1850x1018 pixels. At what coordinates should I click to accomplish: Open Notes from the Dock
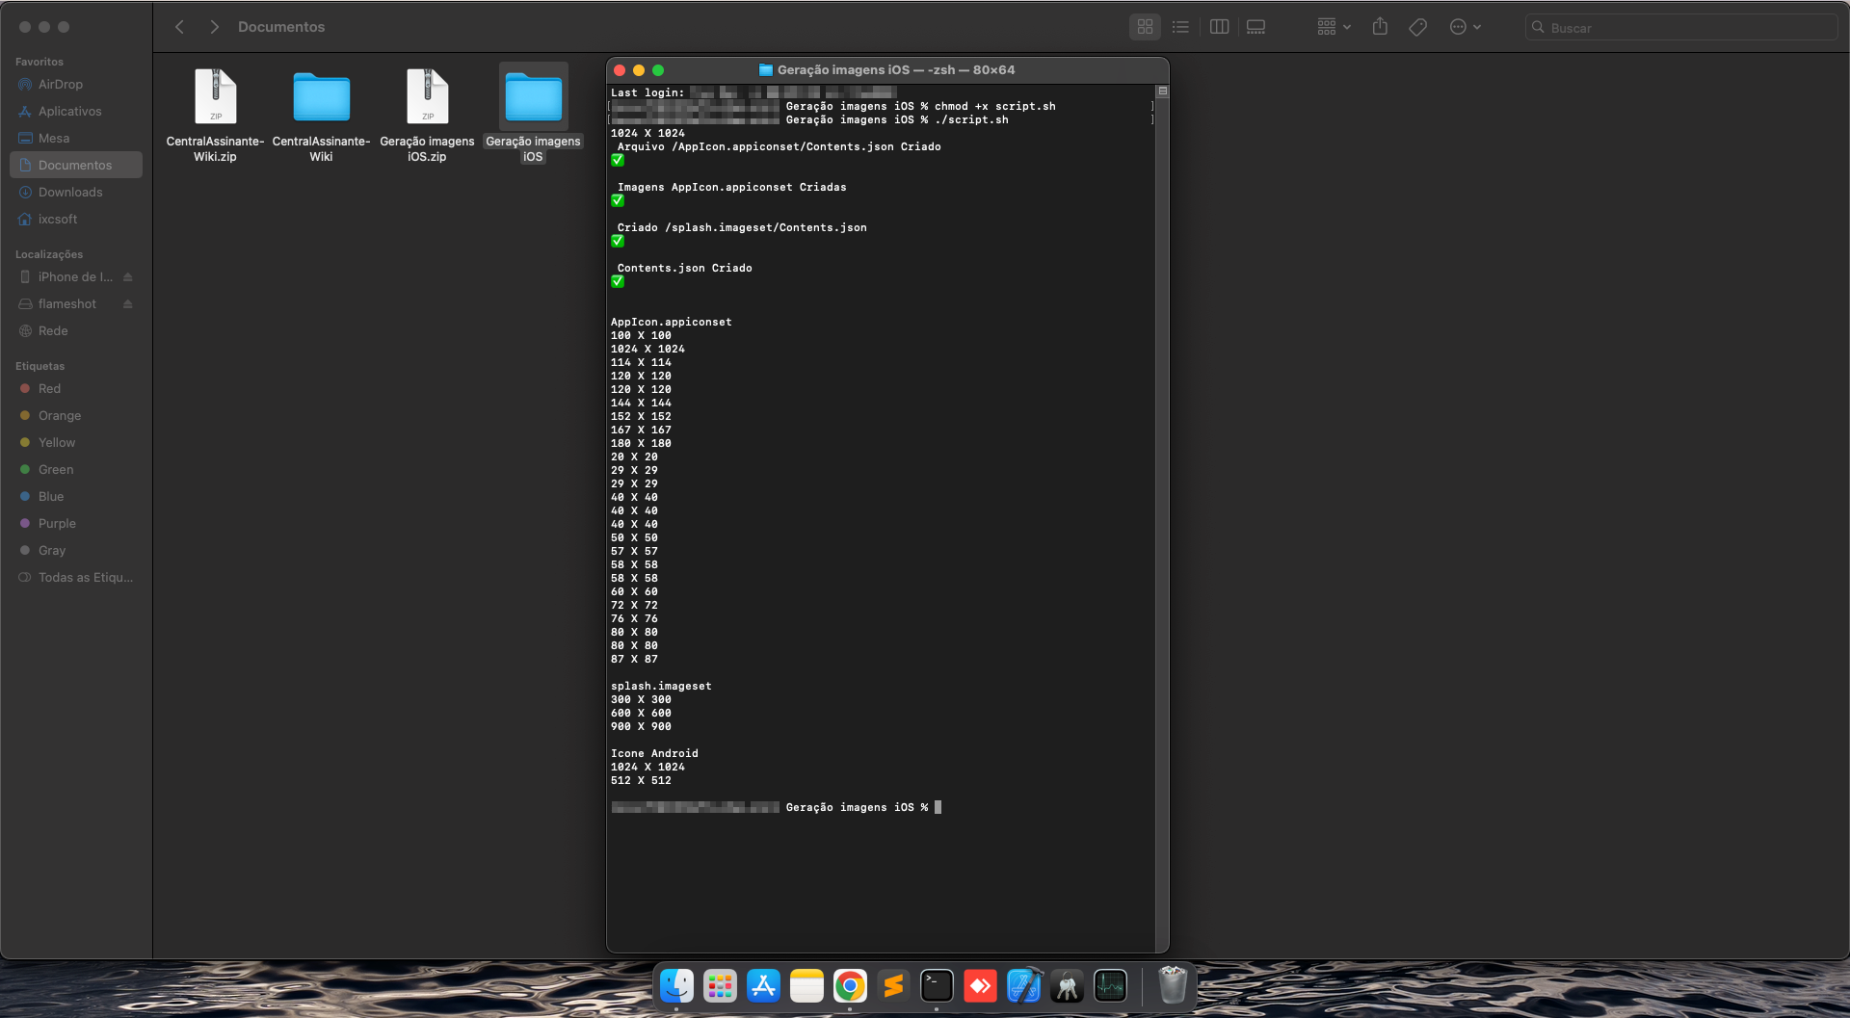[806, 986]
